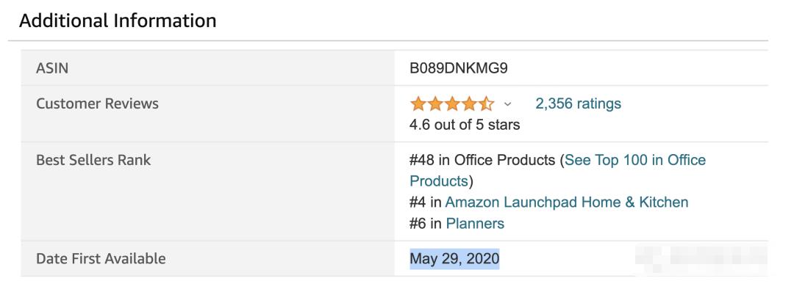Click the #48 in Office Products text
The height and width of the screenshot is (292, 794).
click(482, 160)
